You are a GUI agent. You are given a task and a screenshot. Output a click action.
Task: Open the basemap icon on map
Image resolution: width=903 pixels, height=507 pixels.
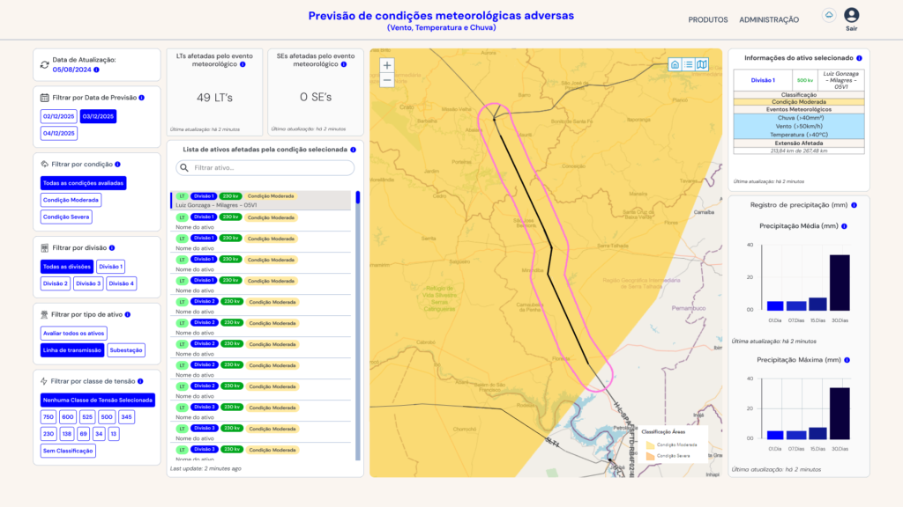tap(702, 64)
